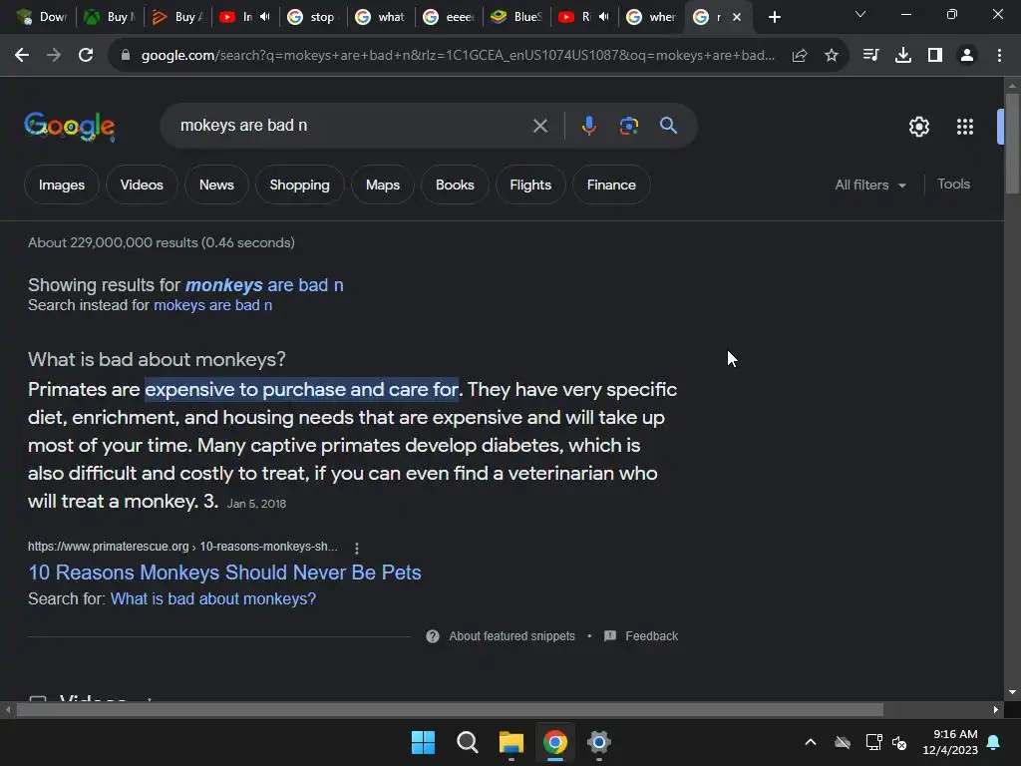Open Google apps grid
Viewport: 1021px width, 766px height.
[x=965, y=127]
